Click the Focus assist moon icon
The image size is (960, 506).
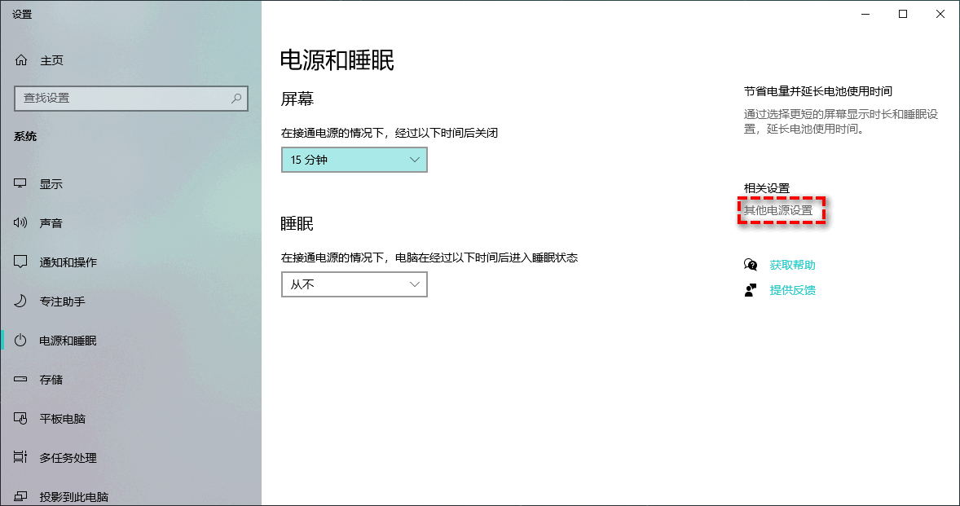click(21, 301)
